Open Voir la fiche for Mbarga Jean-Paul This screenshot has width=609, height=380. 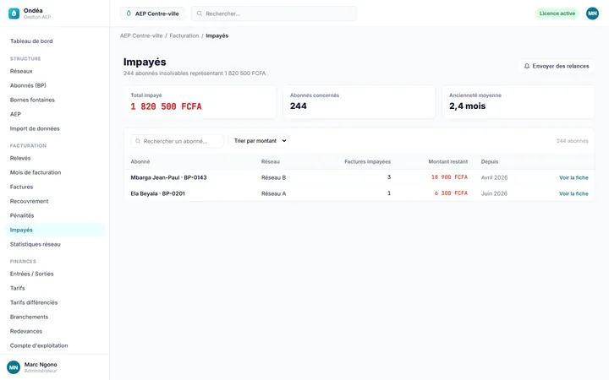(573, 177)
